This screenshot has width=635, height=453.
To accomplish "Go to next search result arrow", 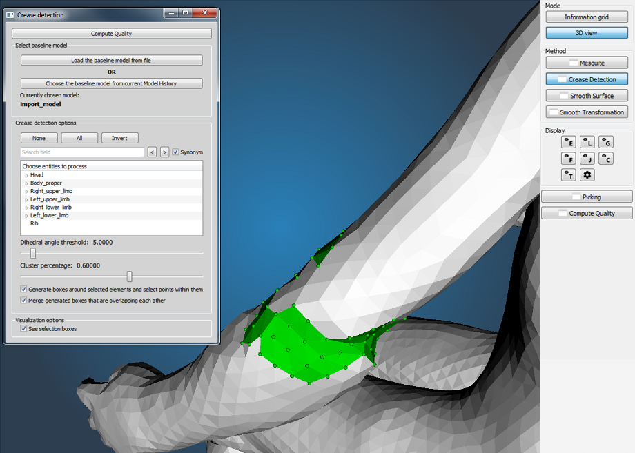I will point(164,152).
